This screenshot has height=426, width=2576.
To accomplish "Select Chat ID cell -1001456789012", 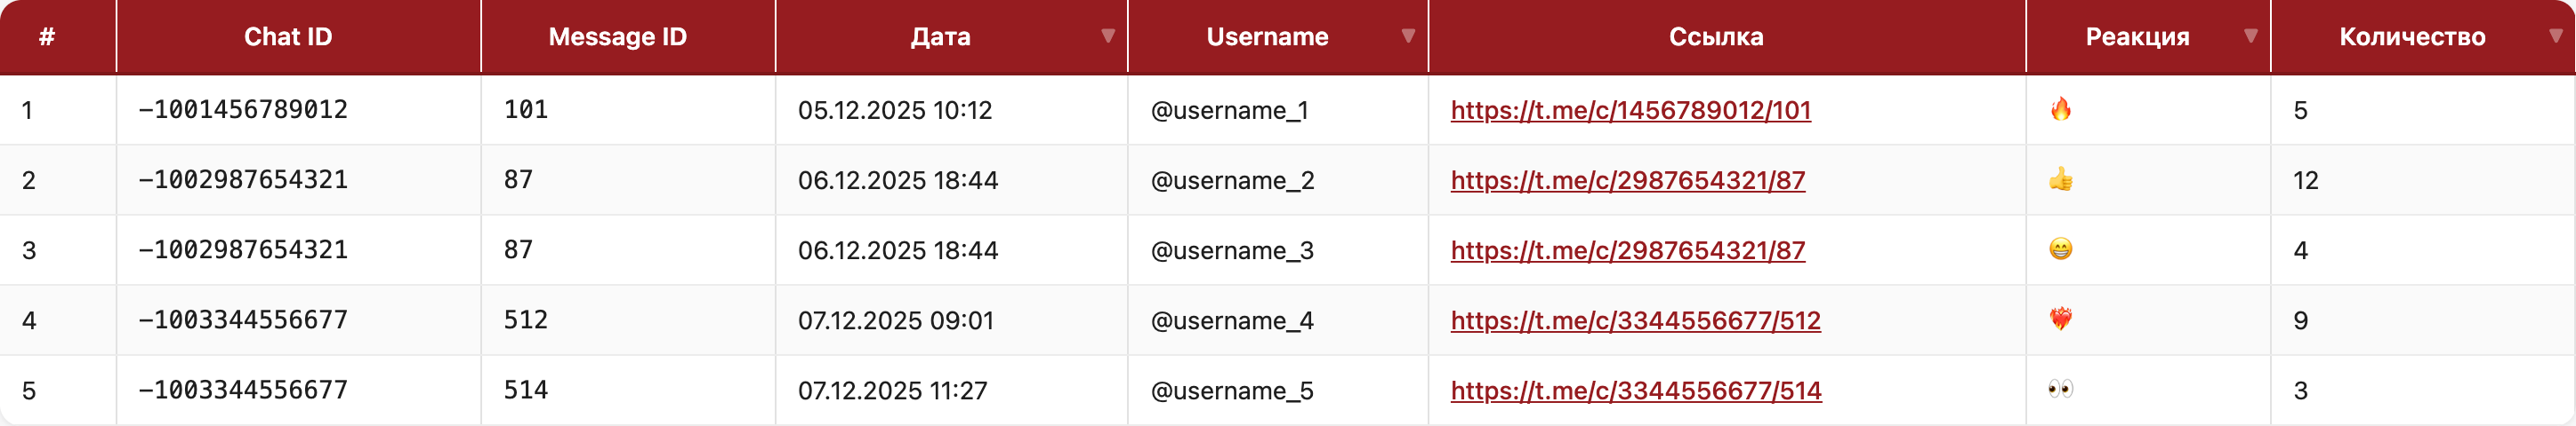I will pos(243,110).
